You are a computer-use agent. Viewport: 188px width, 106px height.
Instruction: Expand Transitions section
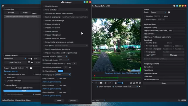click(148, 70)
